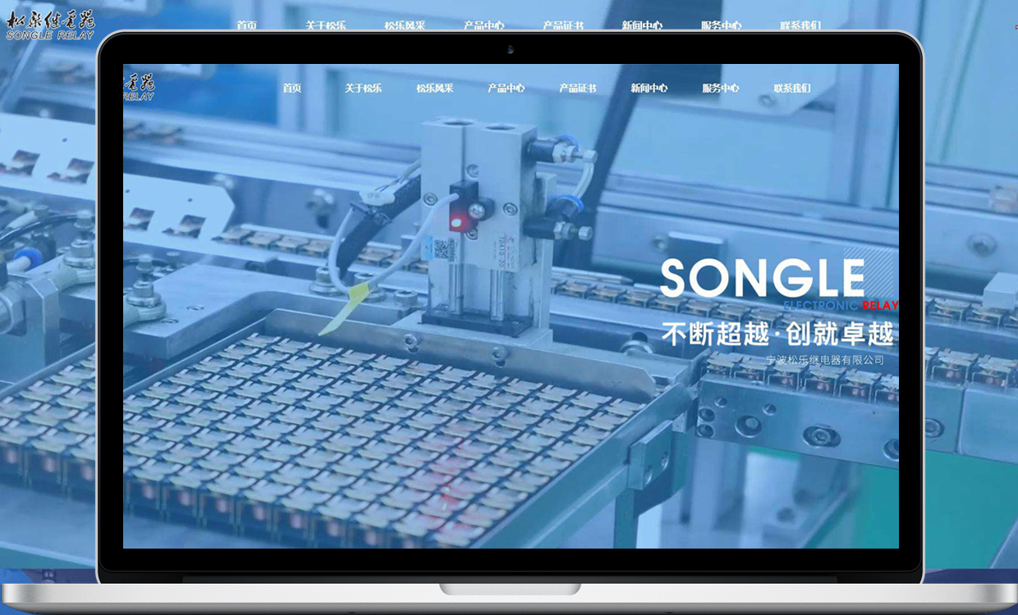1018x615 pixels.
Task: Select 服务中心 in the laptop screen menu
Action: tap(720, 89)
